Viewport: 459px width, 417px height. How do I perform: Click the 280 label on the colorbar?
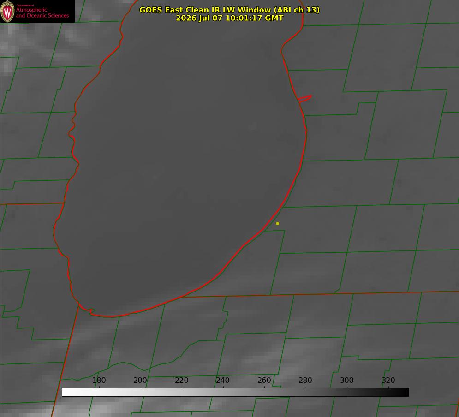pos(305,380)
